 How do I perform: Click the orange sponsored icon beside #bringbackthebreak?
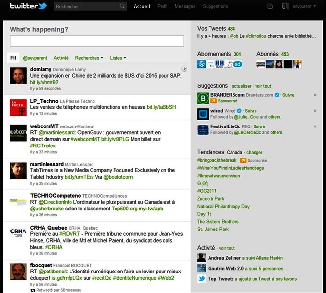[x=243, y=160]
